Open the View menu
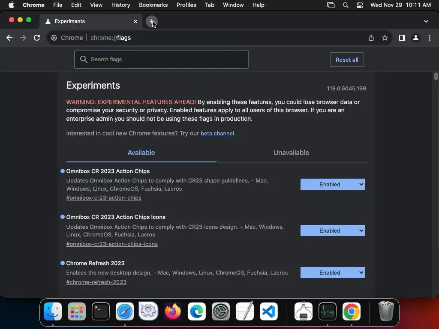439x329 pixels. click(x=96, y=5)
